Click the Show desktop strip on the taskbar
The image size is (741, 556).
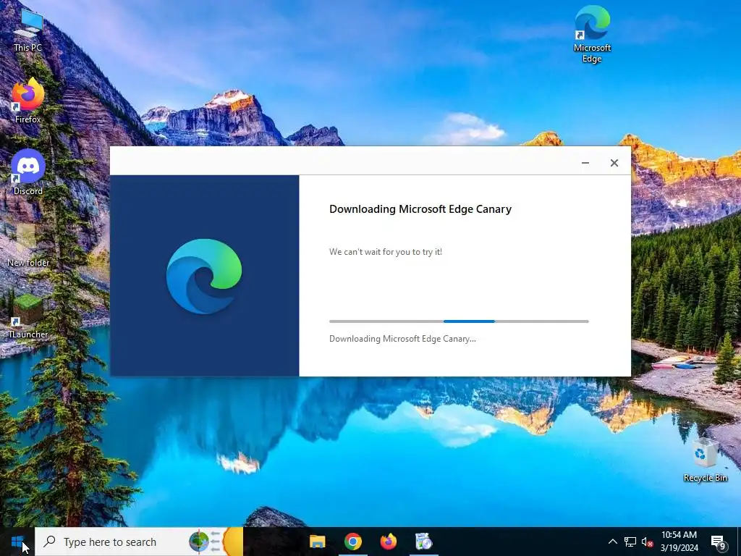click(x=739, y=542)
